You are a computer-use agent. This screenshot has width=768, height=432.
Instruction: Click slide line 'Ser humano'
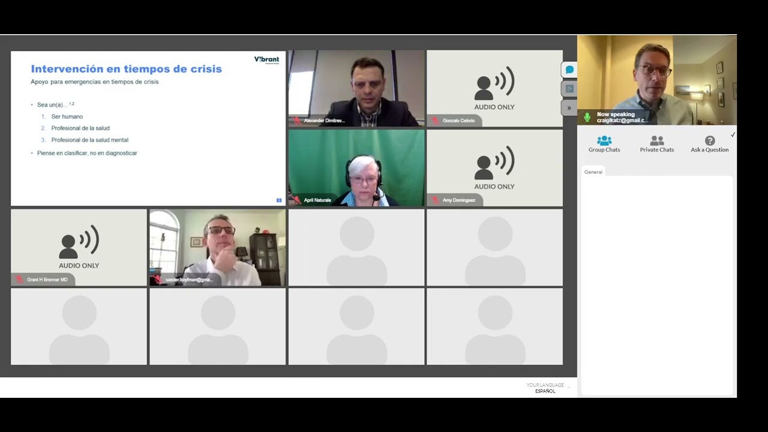pyautogui.click(x=67, y=116)
